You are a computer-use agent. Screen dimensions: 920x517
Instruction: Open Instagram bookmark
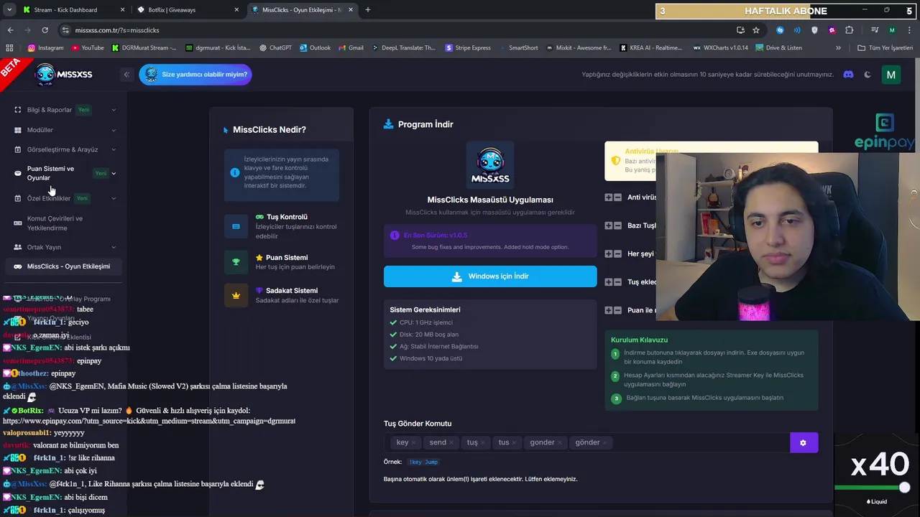pyautogui.click(x=45, y=48)
